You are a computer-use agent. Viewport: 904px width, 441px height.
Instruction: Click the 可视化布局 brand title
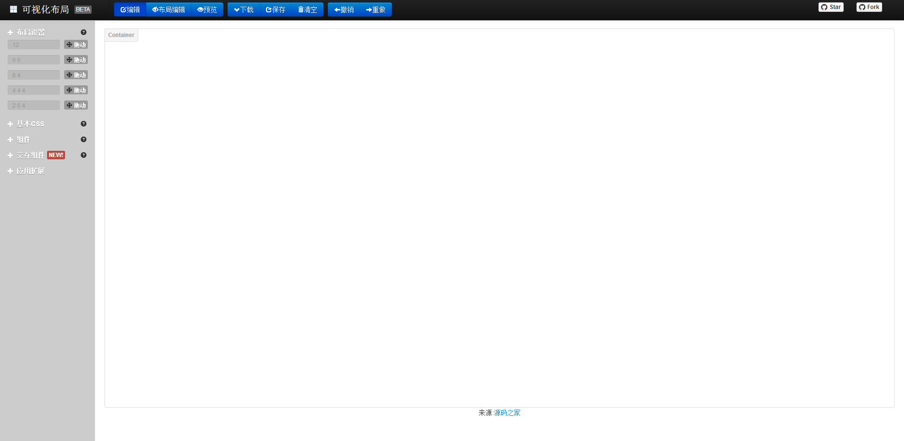[x=46, y=9]
